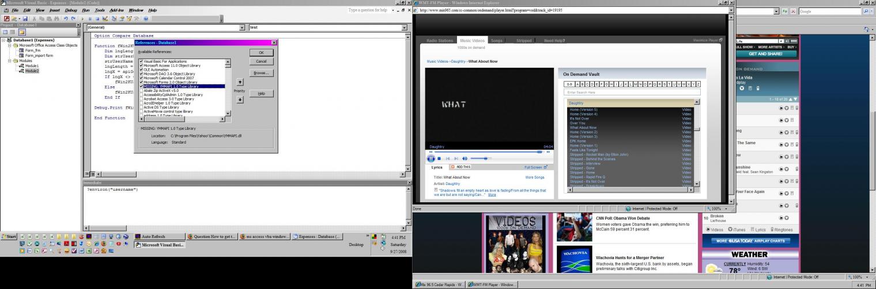Uncheck MISSING: YMMAPI 1.0 Type Library

click(141, 86)
